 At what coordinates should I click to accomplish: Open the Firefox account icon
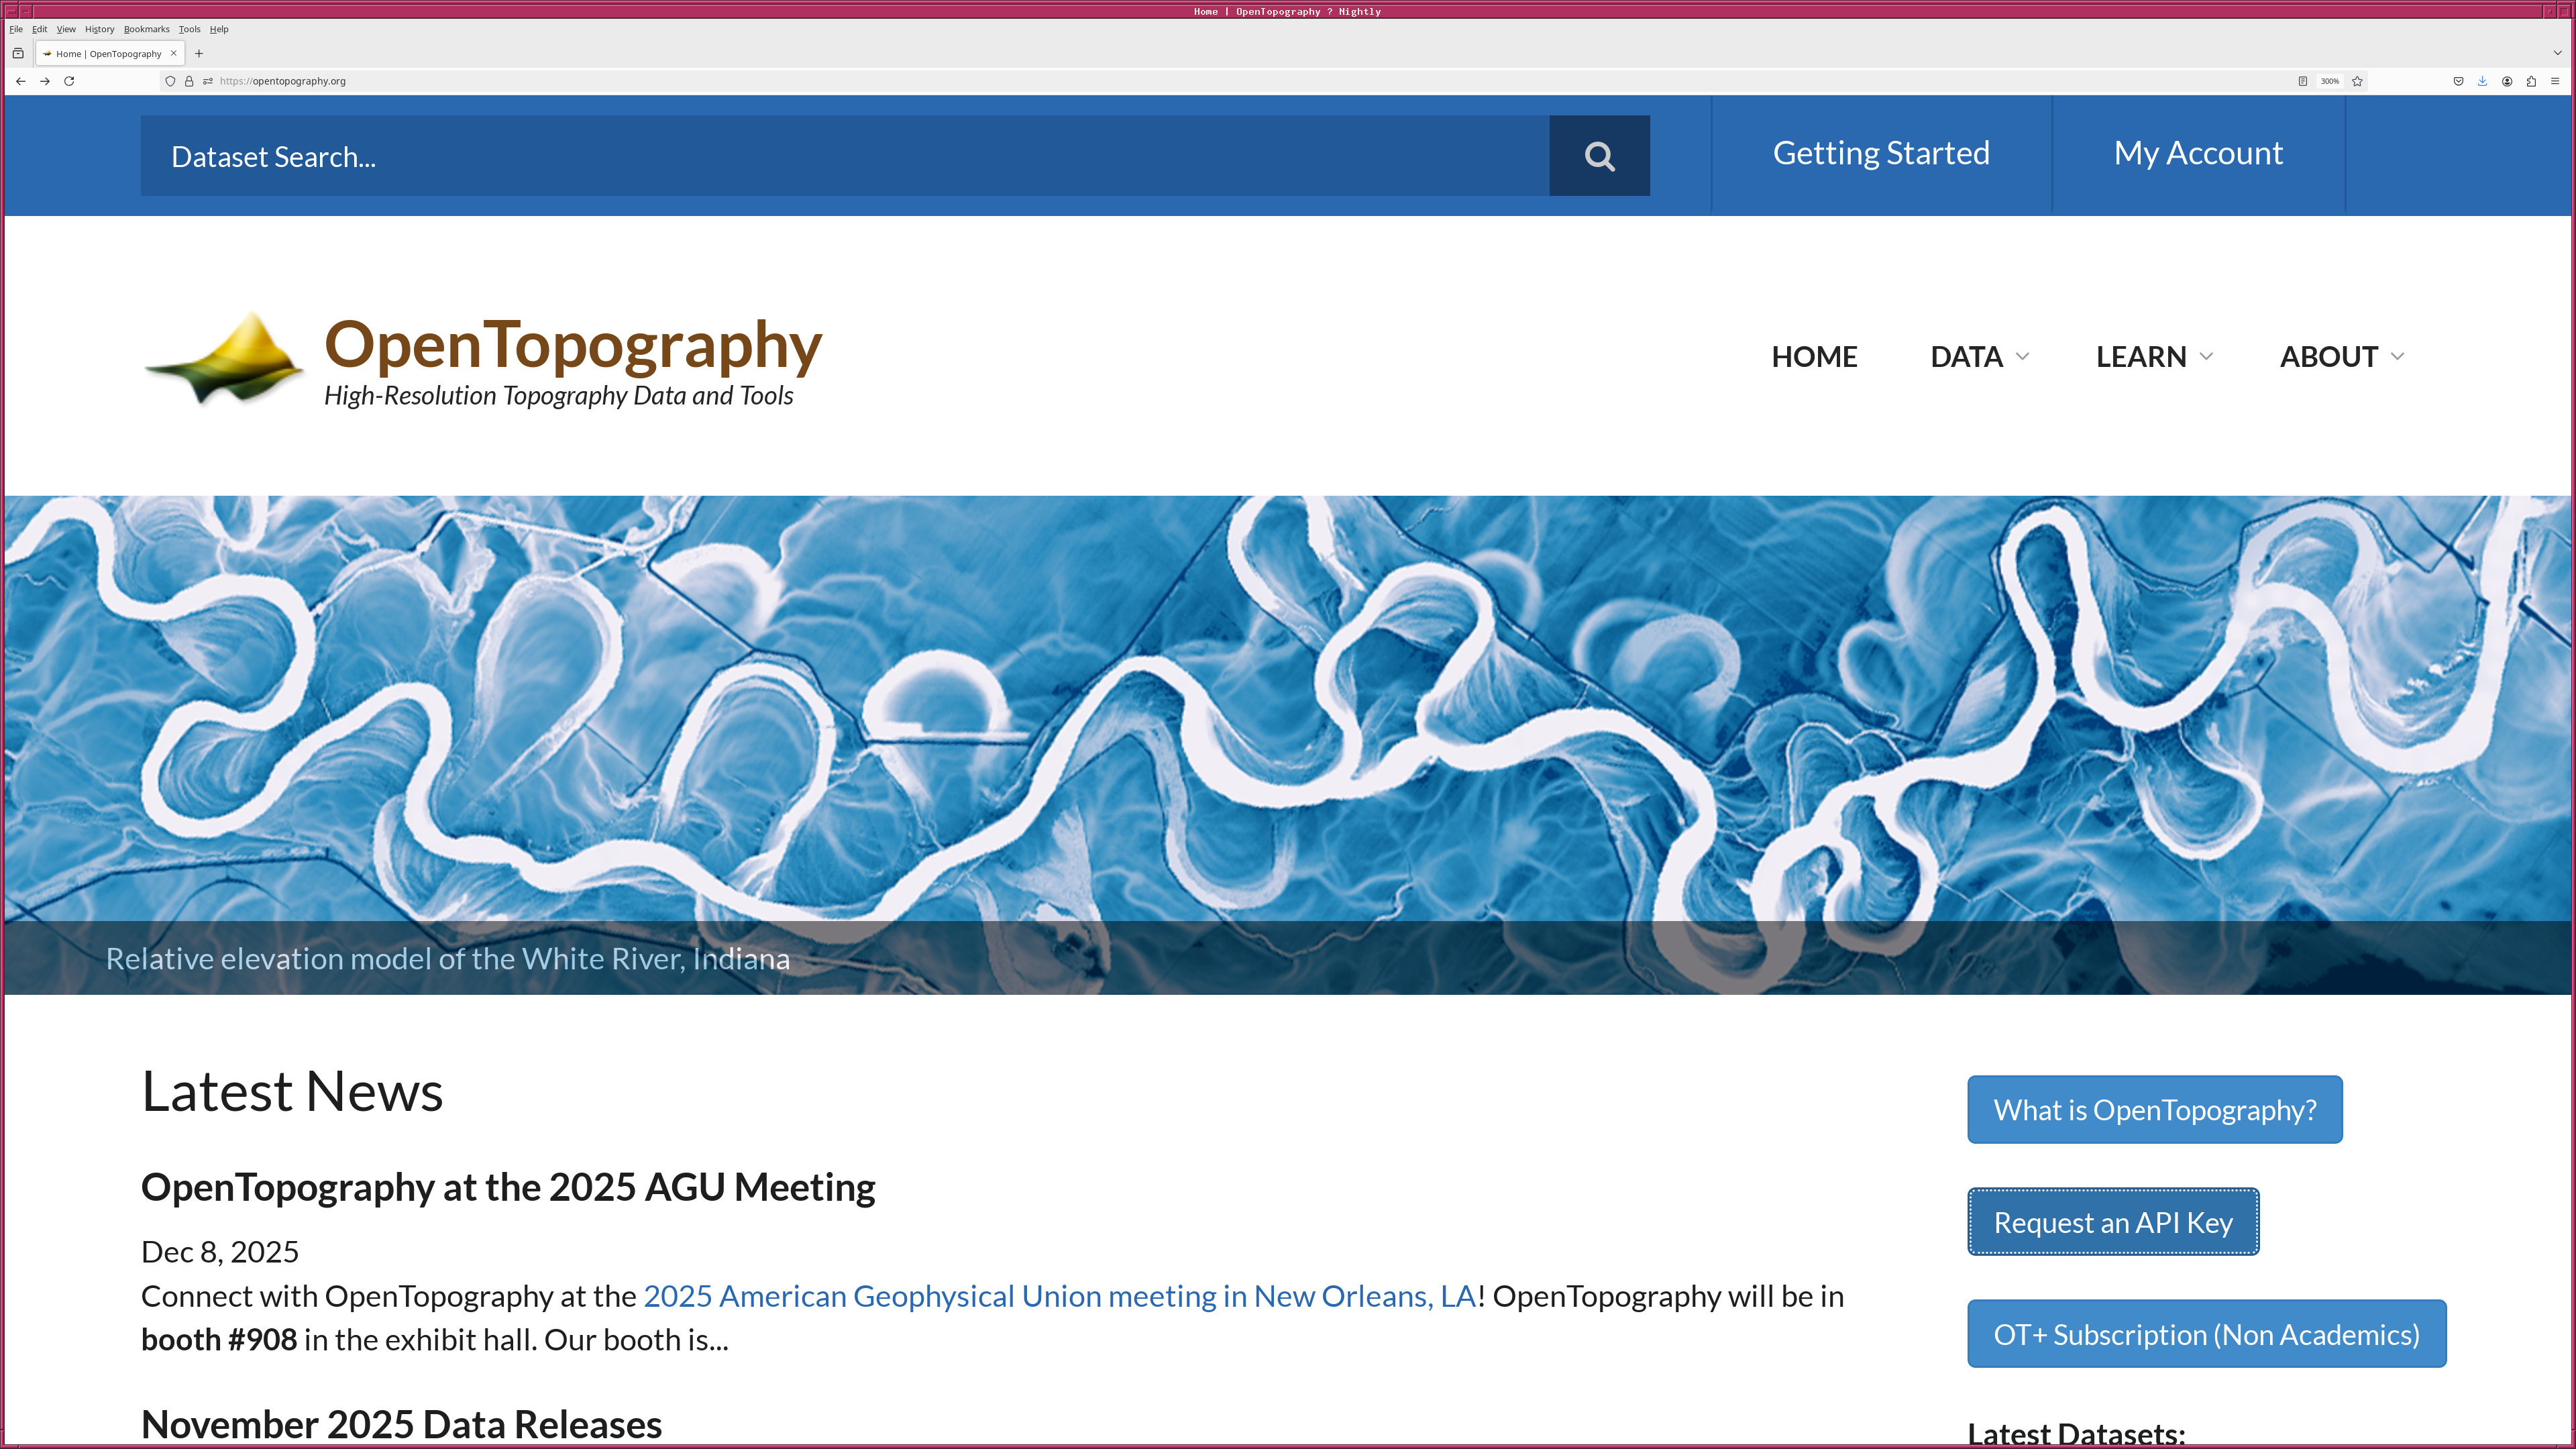[x=2507, y=81]
